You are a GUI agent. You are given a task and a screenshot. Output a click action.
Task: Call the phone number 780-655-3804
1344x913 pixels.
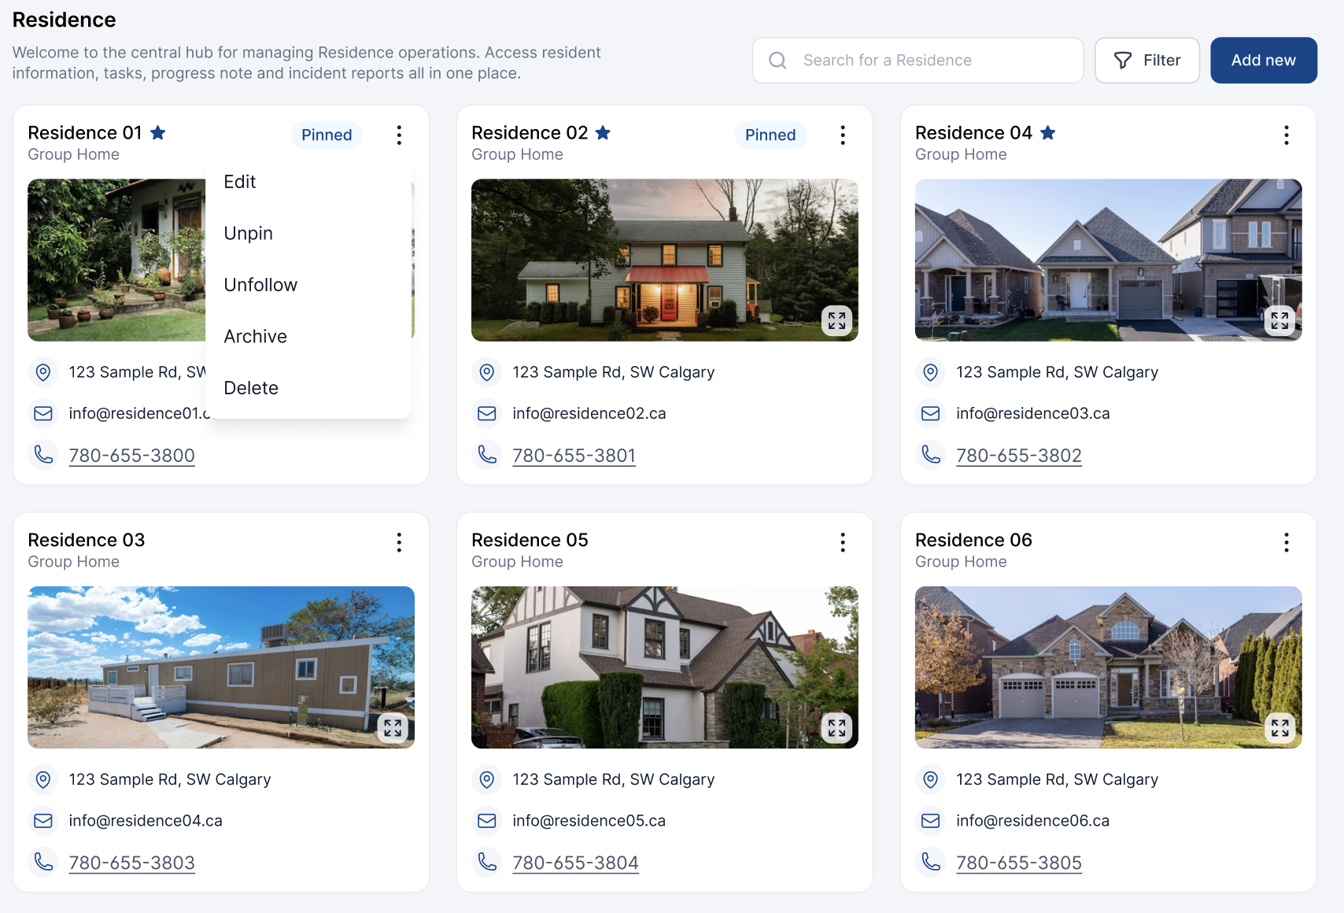(575, 863)
